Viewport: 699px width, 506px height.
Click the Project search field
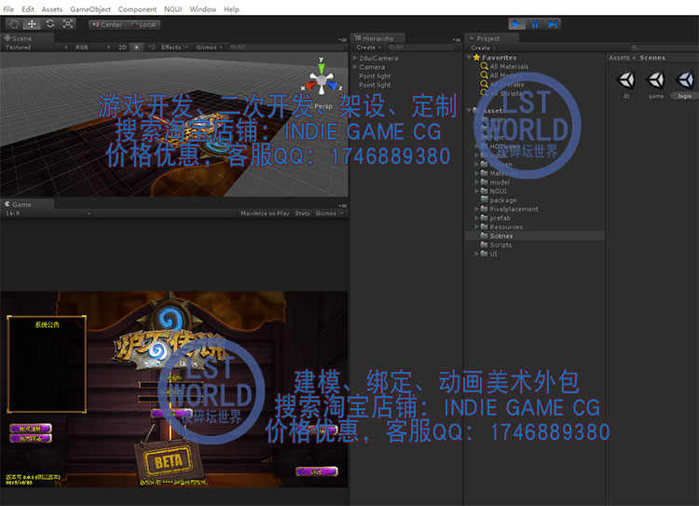(x=665, y=48)
